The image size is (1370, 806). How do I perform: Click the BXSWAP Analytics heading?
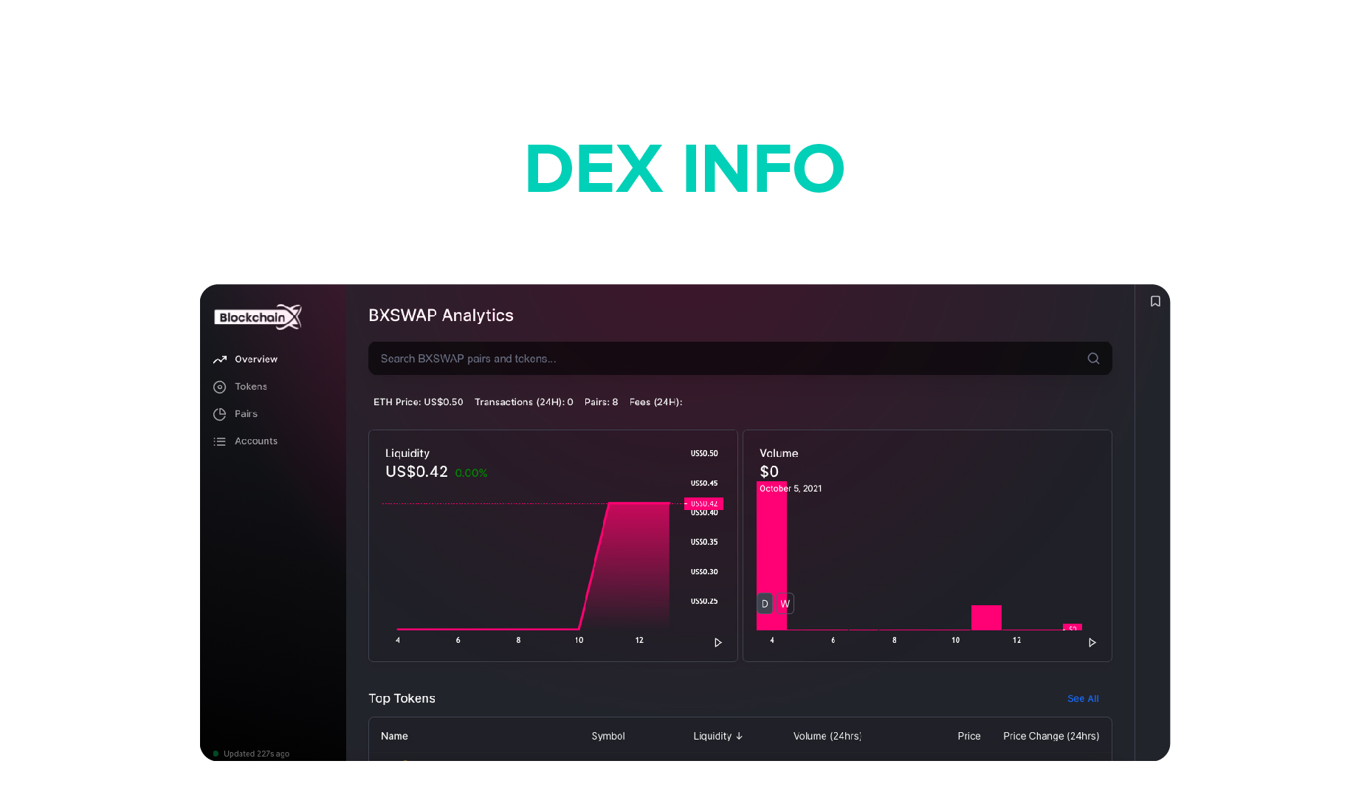[x=441, y=315]
